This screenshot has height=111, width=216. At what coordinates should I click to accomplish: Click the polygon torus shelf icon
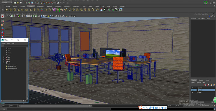click(26, 10)
